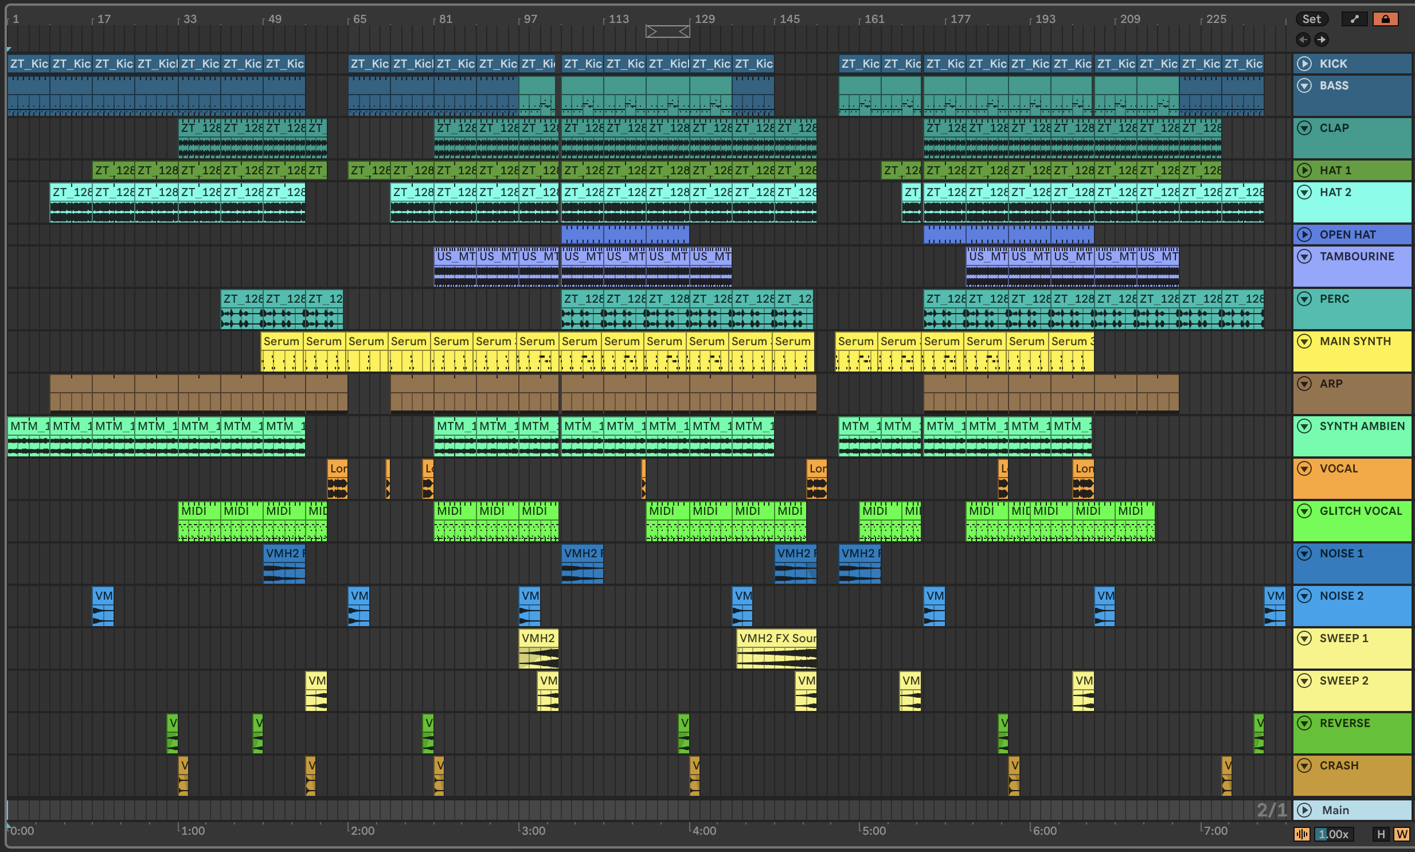Image resolution: width=1415 pixels, height=852 pixels.
Task: Collapse the MAIN SYNTH track
Action: pyautogui.click(x=1304, y=342)
